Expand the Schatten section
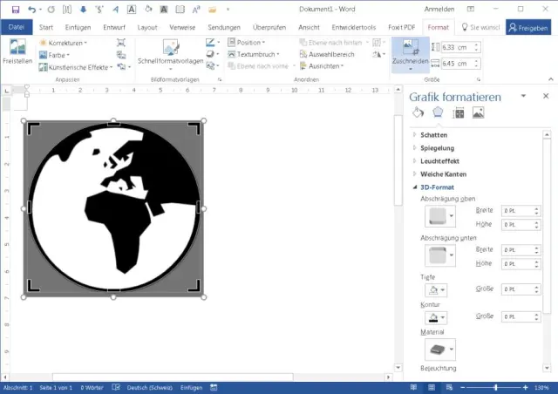This screenshot has height=394, width=558. (x=433, y=135)
